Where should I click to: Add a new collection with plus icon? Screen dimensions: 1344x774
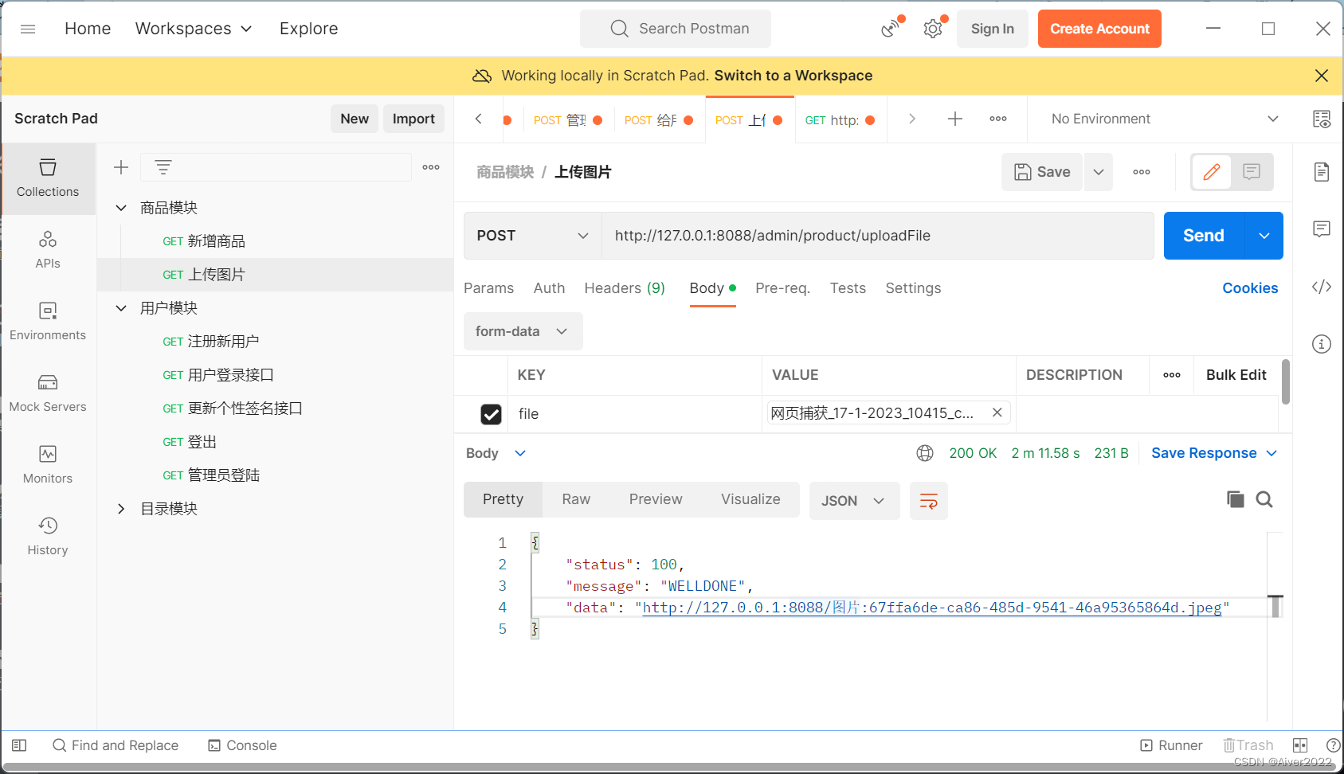pos(121,167)
